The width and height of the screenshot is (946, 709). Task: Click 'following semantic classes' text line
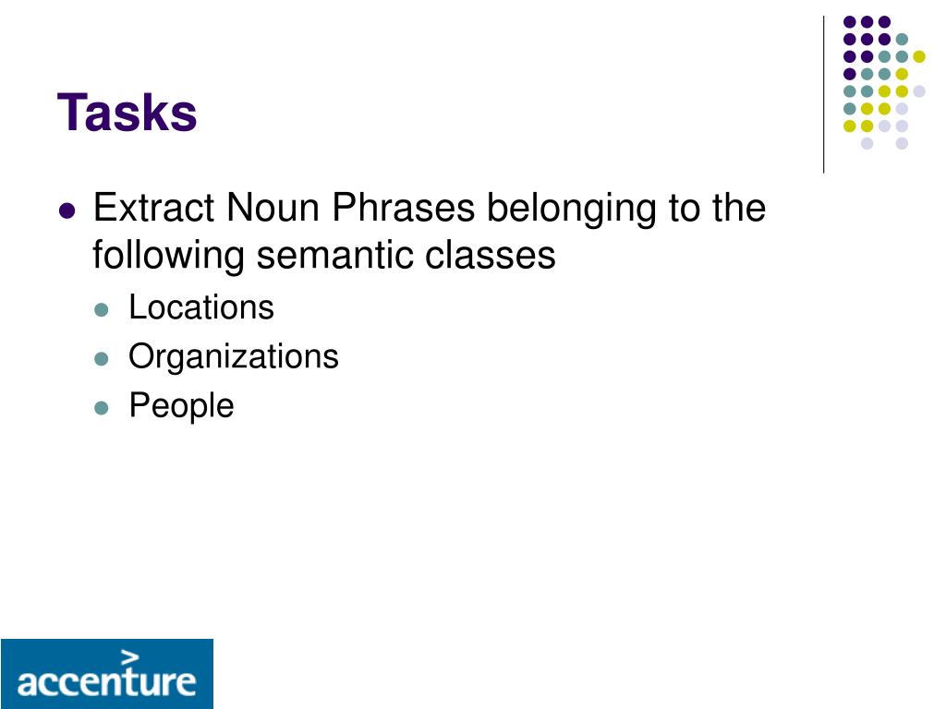click(x=324, y=256)
